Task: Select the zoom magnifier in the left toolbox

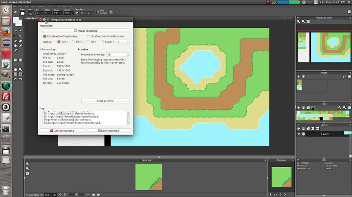Action: [x=21, y=69]
